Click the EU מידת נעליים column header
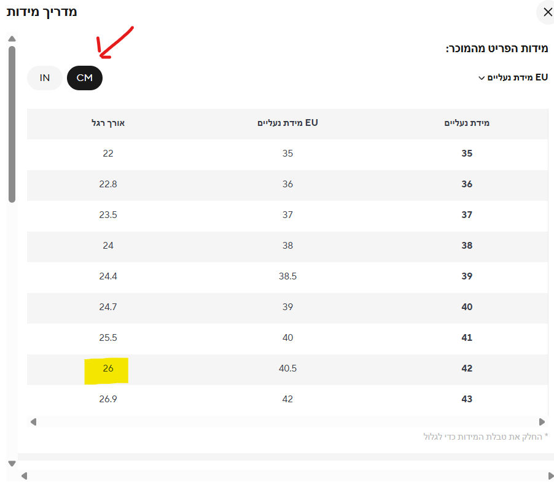This screenshot has width=554, height=487. click(x=287, y=123)
